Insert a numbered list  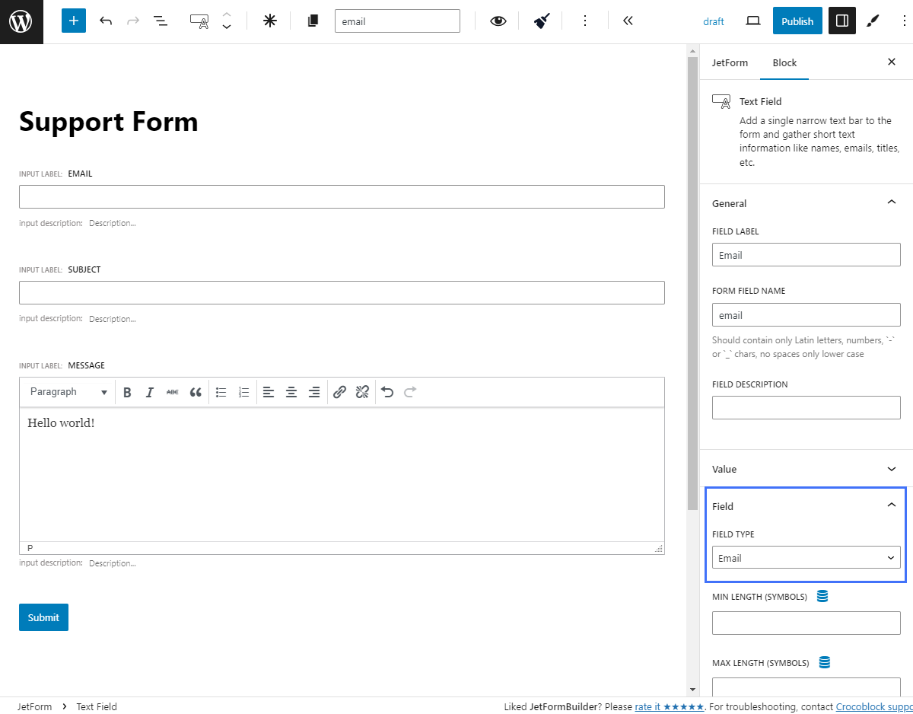[x=244, y=392]
